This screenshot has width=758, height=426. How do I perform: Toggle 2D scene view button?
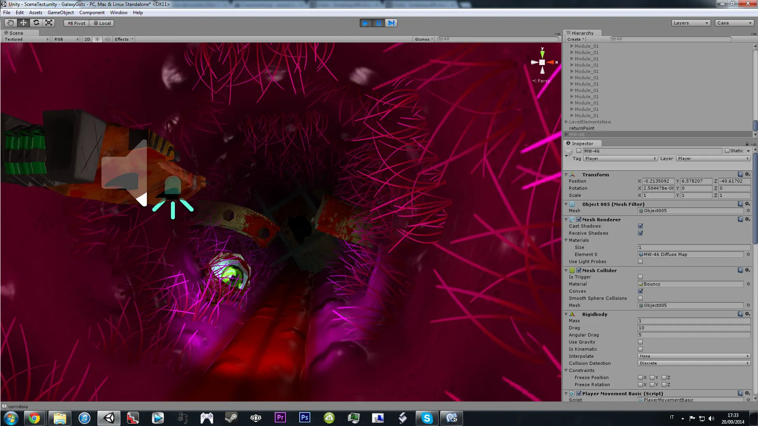(x=87, y=39)
